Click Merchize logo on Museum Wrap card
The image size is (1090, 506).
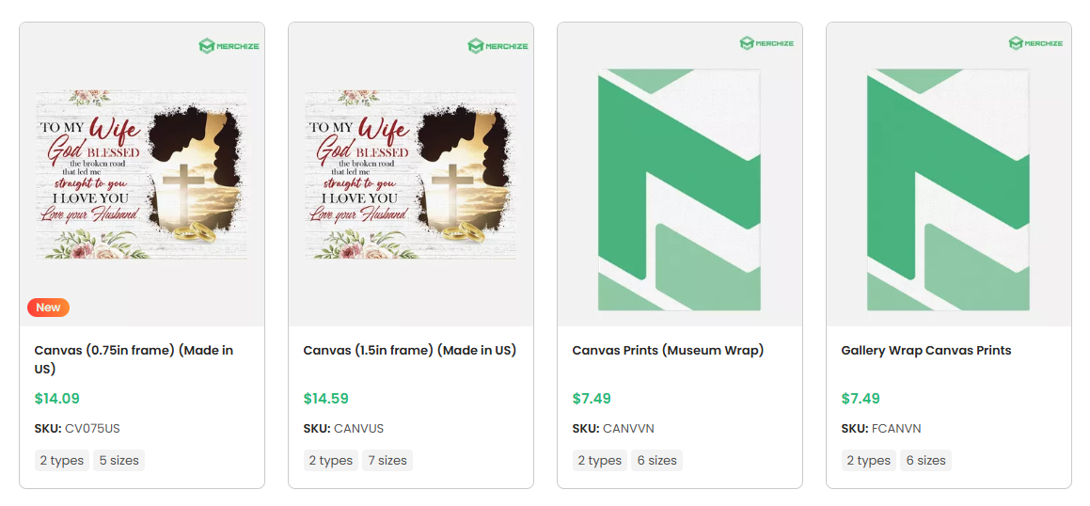[x=766, y=43]
